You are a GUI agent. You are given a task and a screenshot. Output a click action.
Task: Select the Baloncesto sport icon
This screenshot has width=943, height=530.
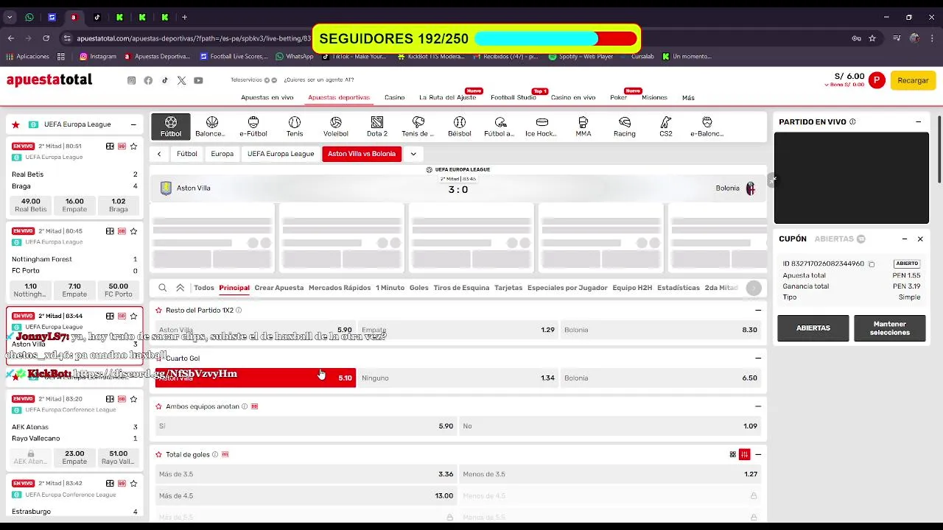[x=211, y=127]
